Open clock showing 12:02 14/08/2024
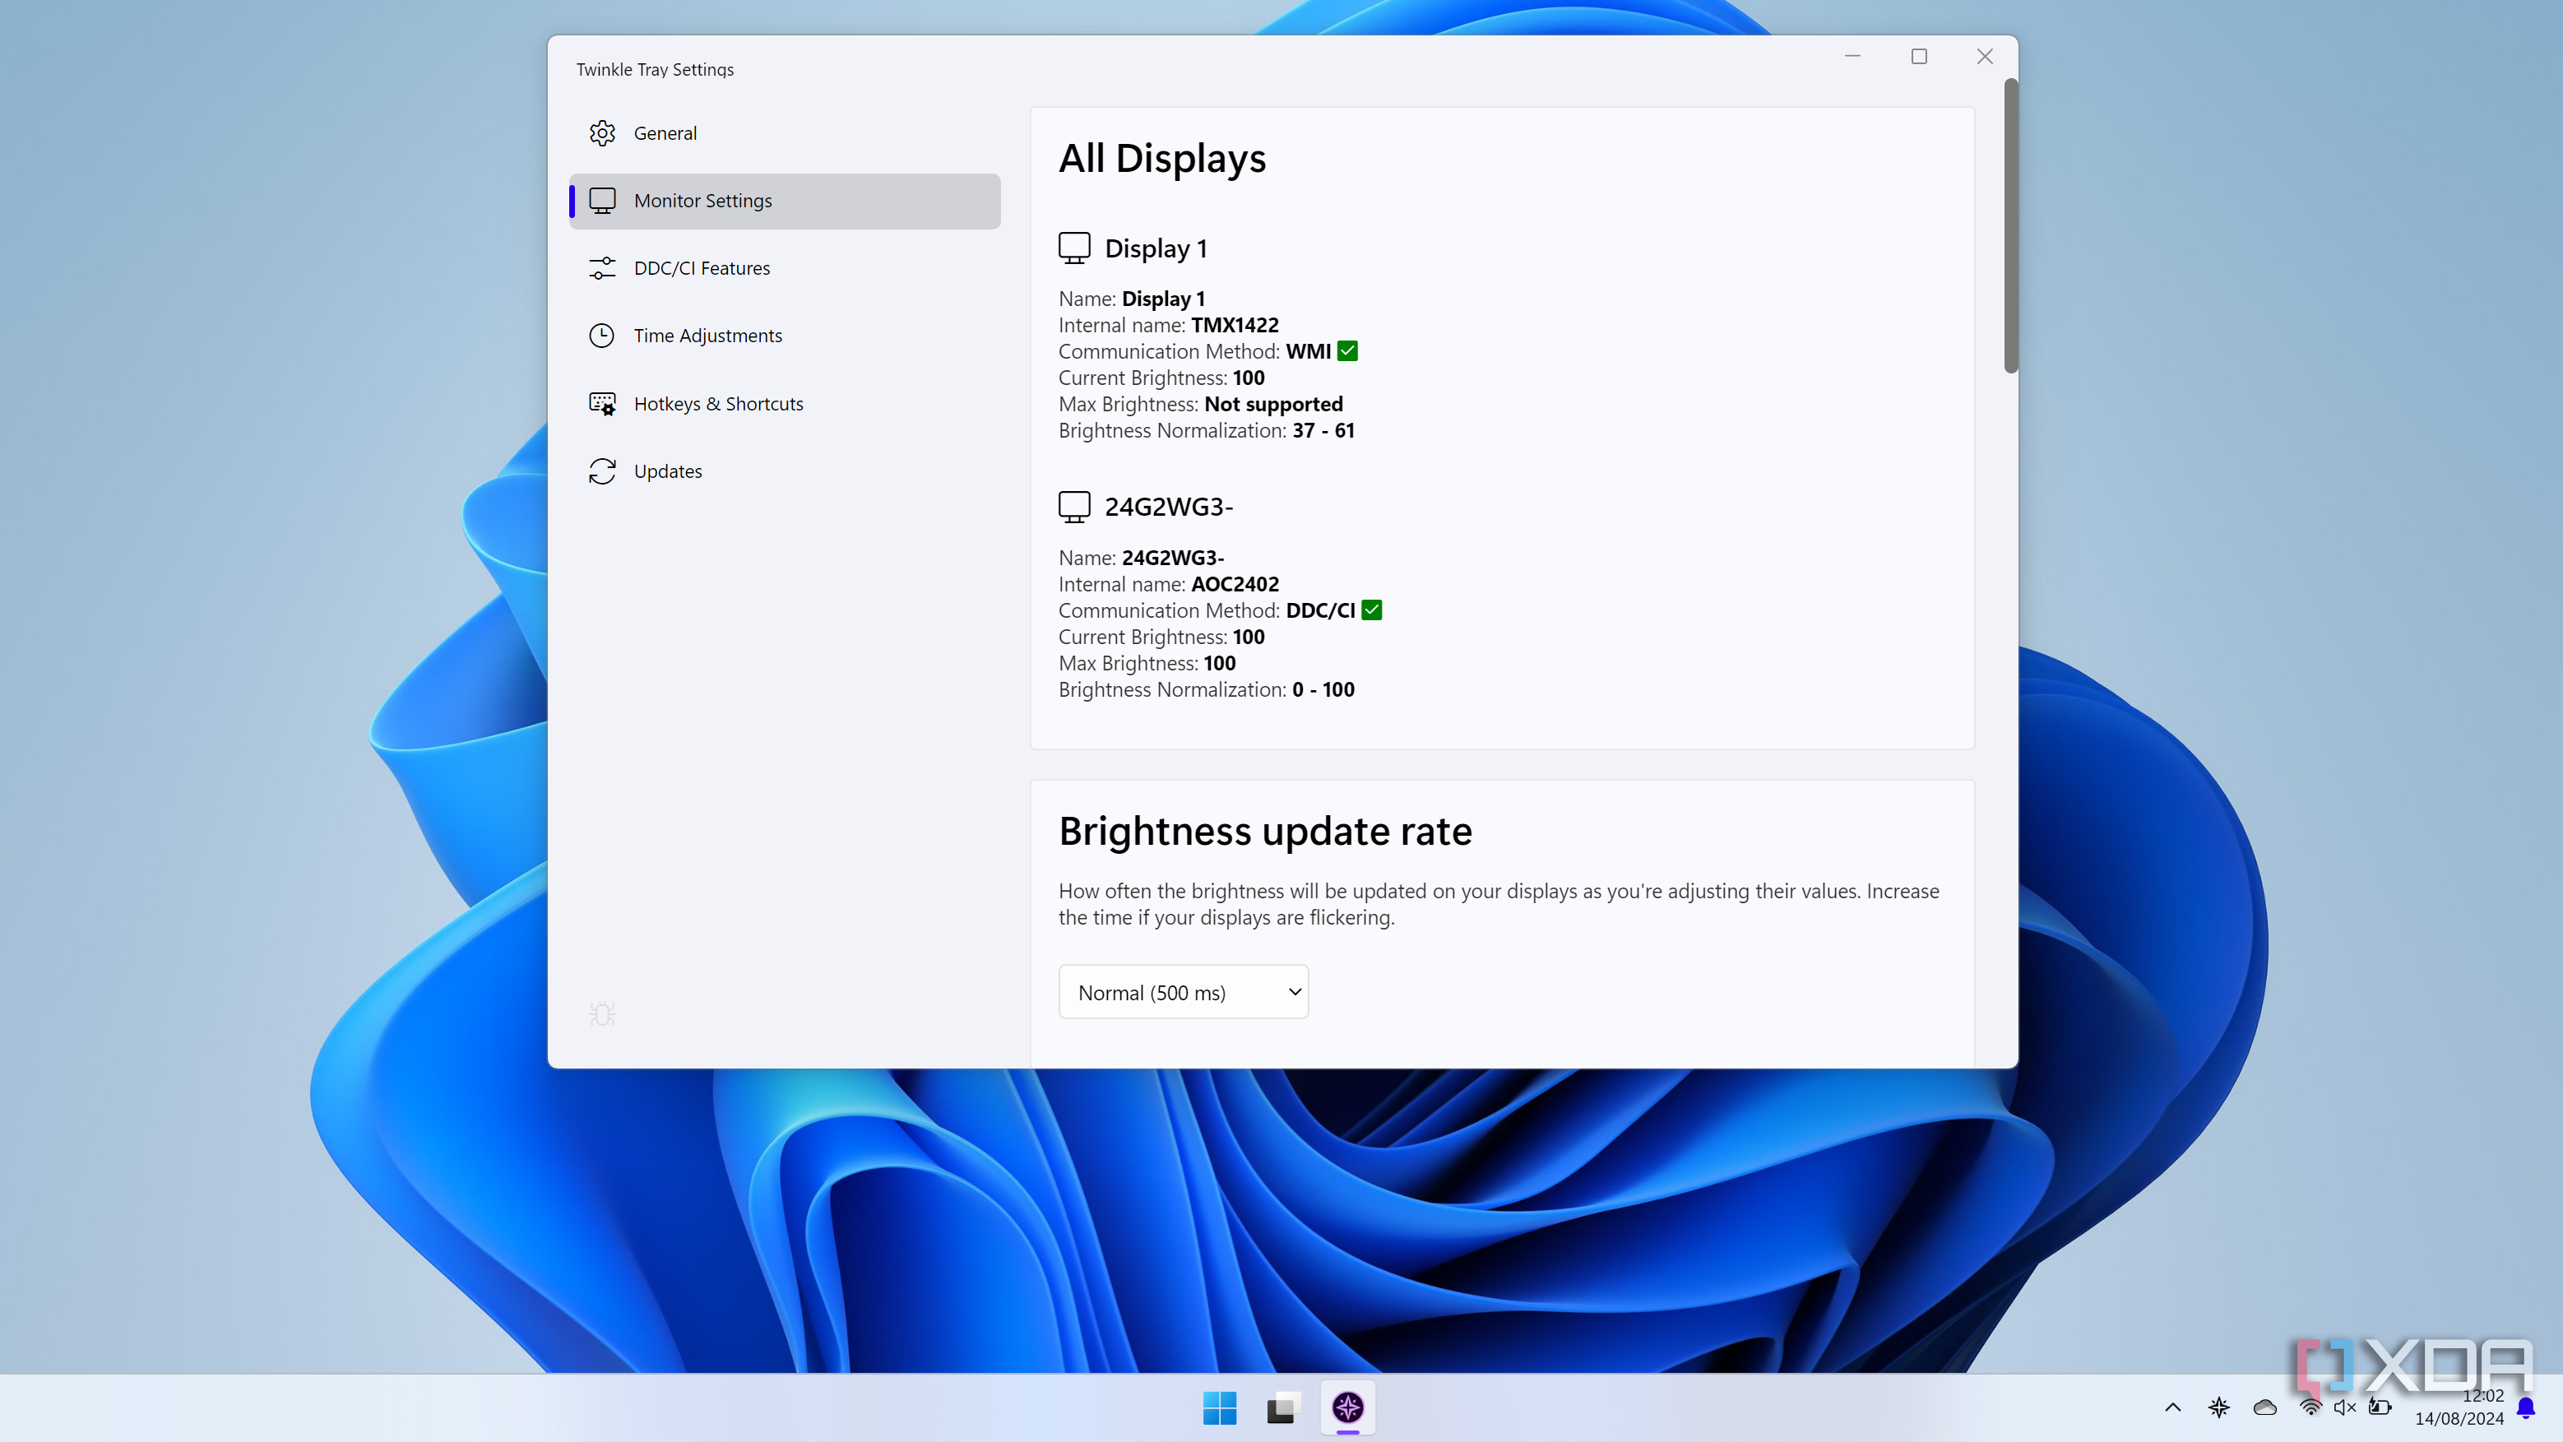This screenshot has width=2563, height=1442. coord(2459,1408)
